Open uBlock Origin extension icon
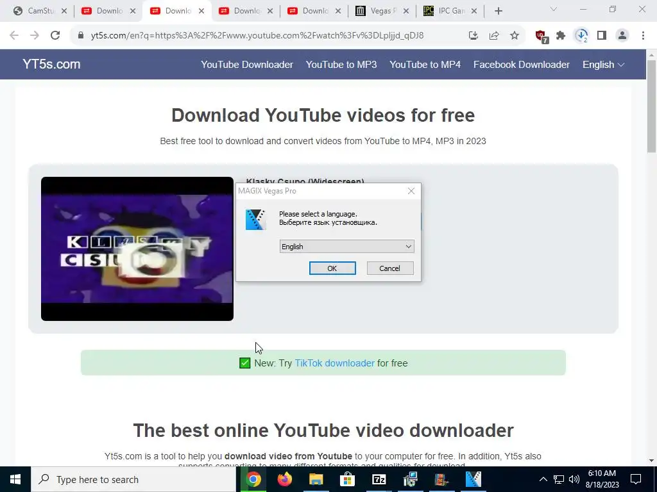The width and height of the screenshot is (657, 492). (542, 37)
